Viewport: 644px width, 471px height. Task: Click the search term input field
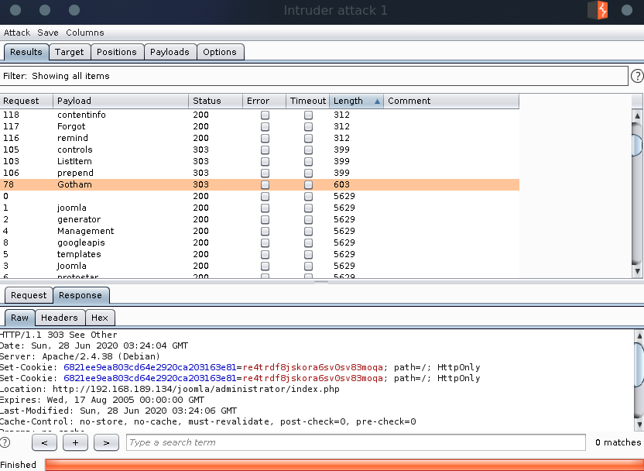tap(355, 442)
